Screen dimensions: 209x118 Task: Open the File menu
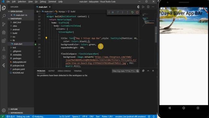tap(8, 2)
